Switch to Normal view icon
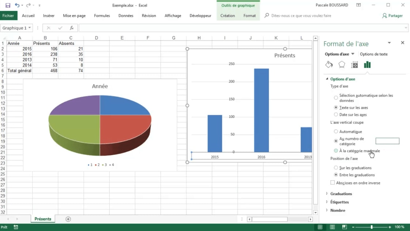The width and height of the screenshot is (410, 231). pos(320,227)
